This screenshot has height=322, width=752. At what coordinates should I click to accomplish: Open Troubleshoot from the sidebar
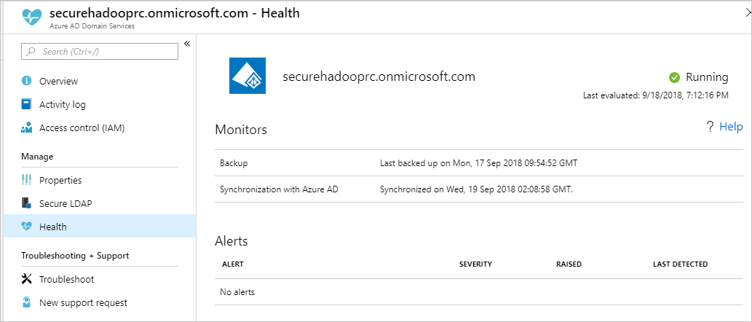pyautogui.click(x=66, y=279)
